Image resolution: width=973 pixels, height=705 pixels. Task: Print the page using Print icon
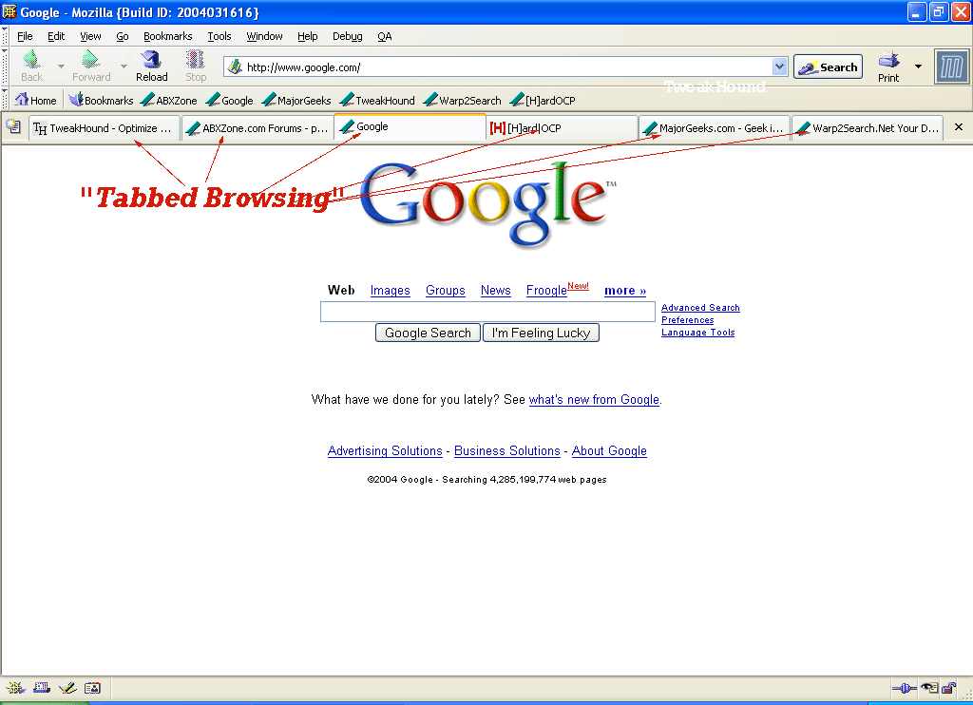click(888, 60)
